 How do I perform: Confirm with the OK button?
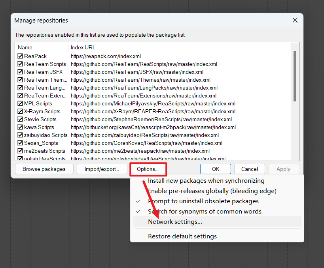pyautogui.click(x=216, y=169)
